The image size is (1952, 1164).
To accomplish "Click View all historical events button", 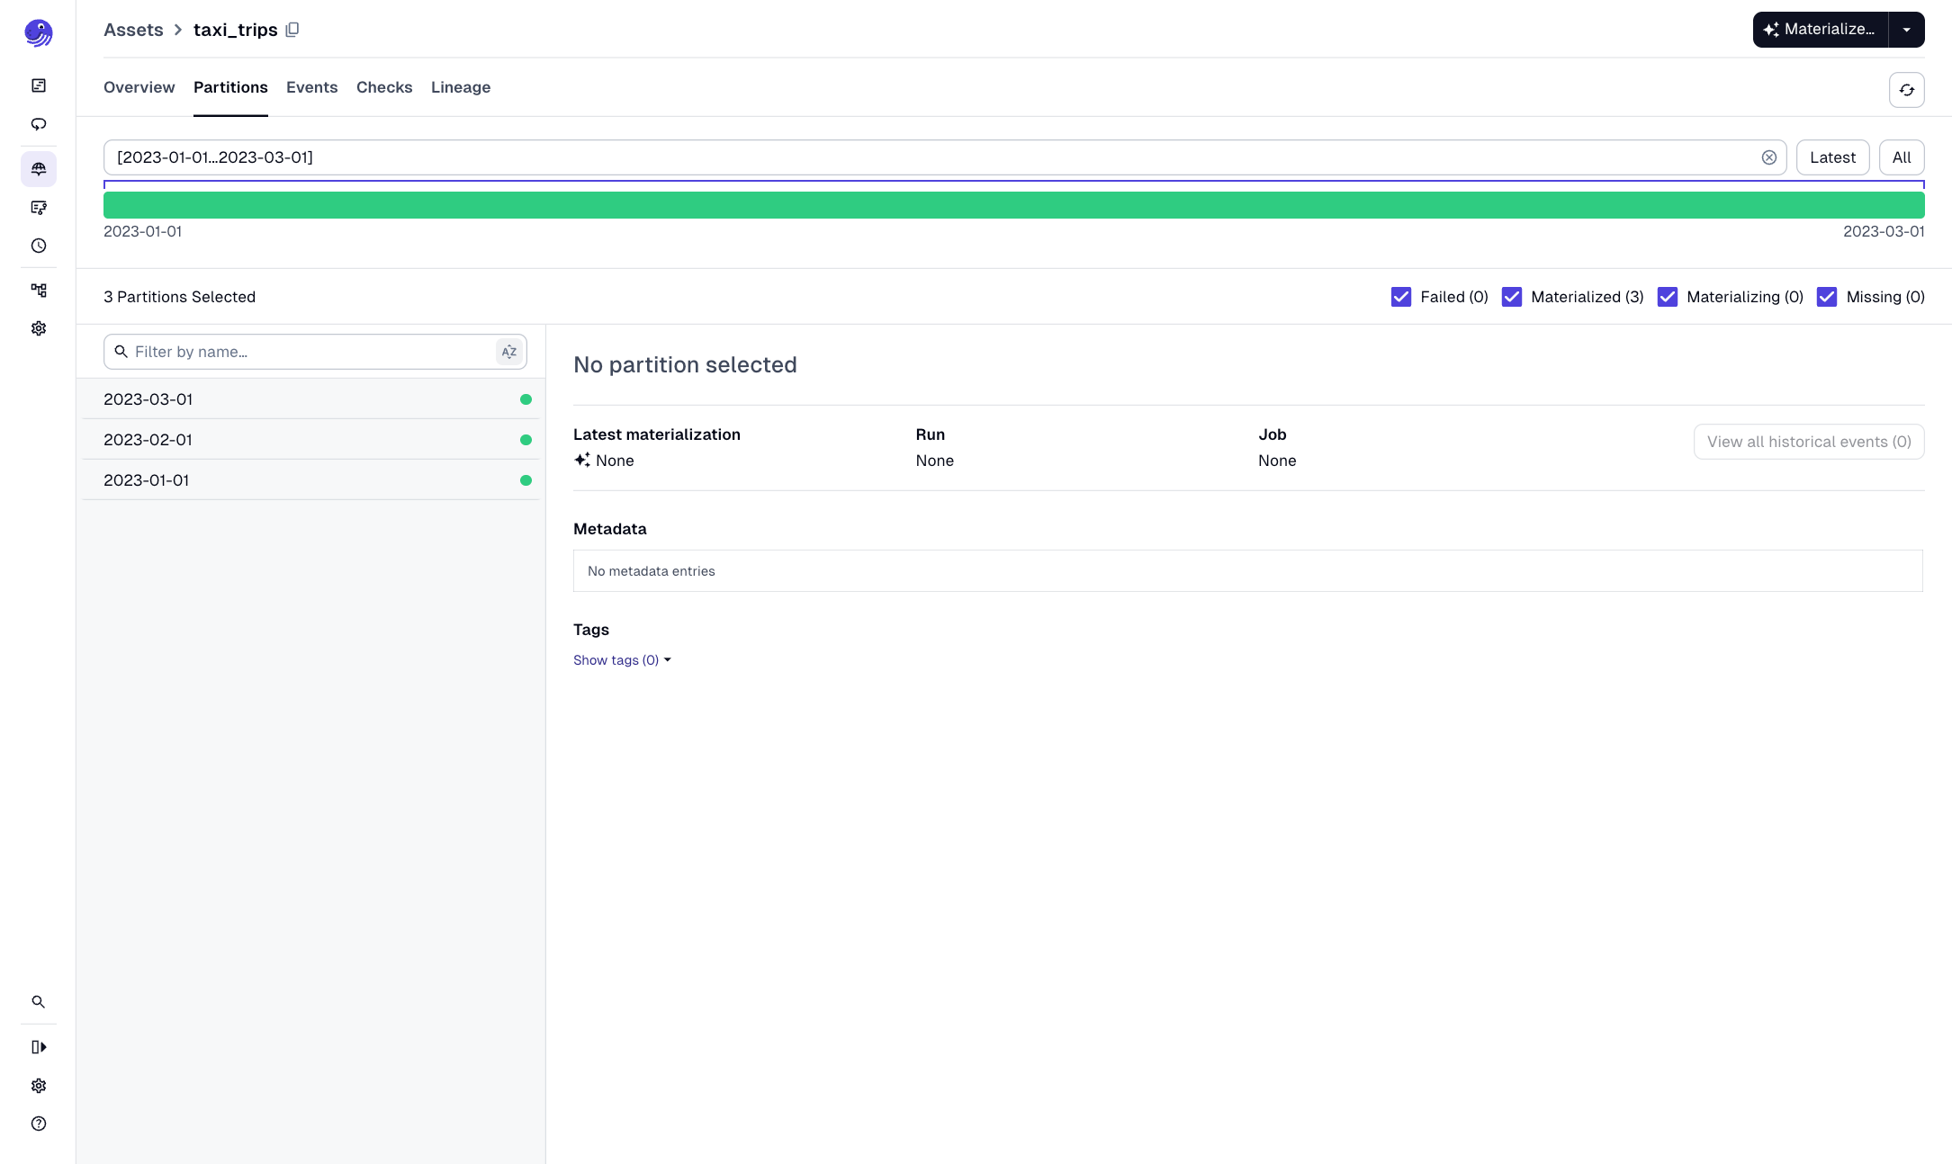I will 1808,441.
